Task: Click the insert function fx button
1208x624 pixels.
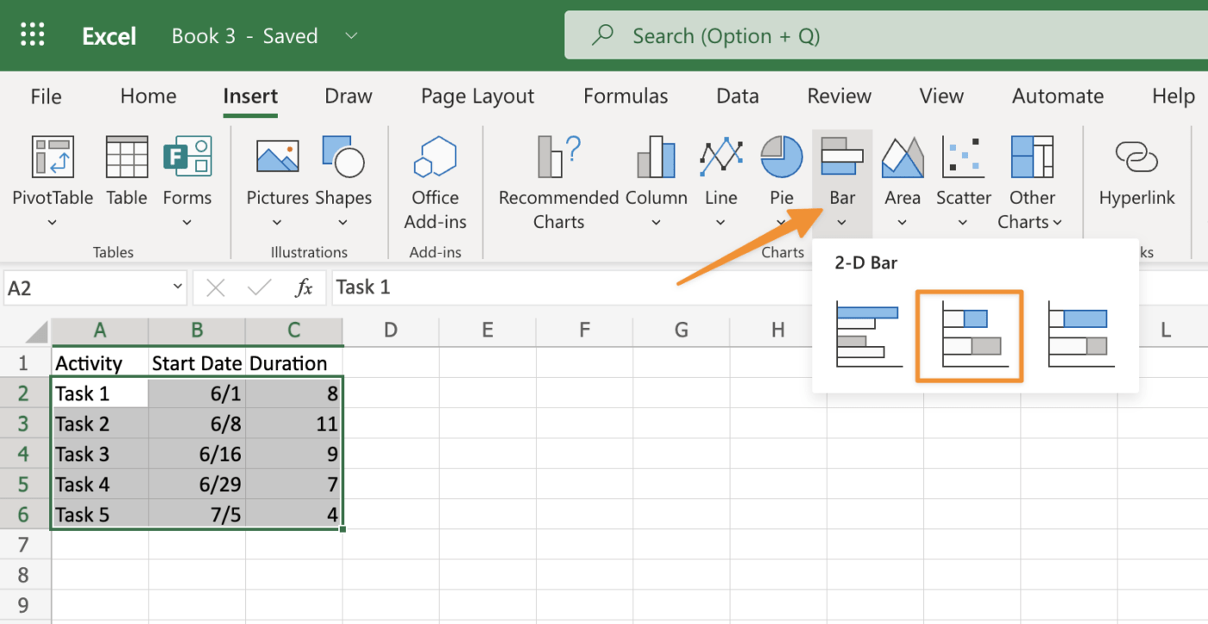Action: (x=304, y=287)
